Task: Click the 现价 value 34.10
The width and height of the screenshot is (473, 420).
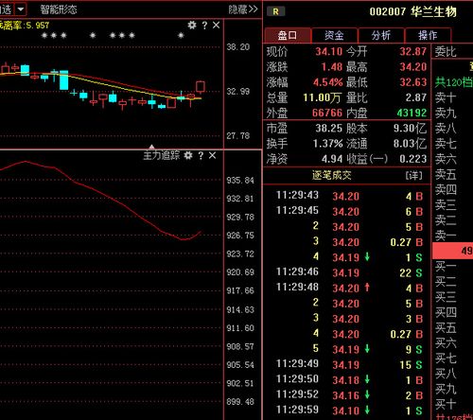Action: pos(329,51)
